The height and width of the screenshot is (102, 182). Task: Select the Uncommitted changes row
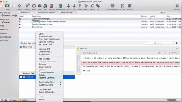pos(100,19)
